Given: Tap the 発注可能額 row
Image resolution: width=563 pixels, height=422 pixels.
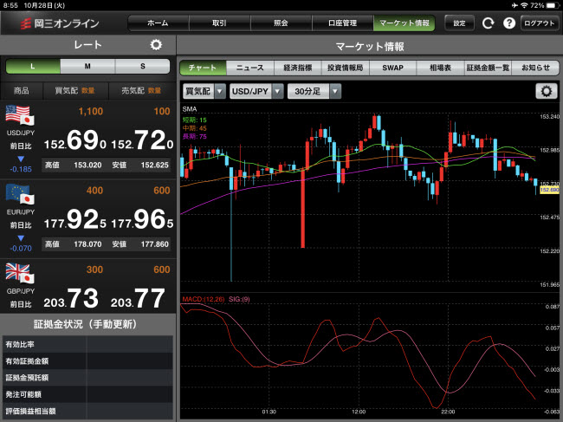Looking at the screenshot, I should tap(87, 395).
